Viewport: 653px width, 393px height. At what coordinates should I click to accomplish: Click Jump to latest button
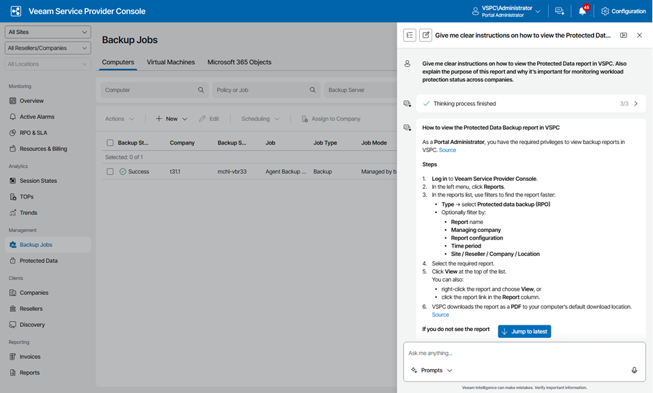525,332
